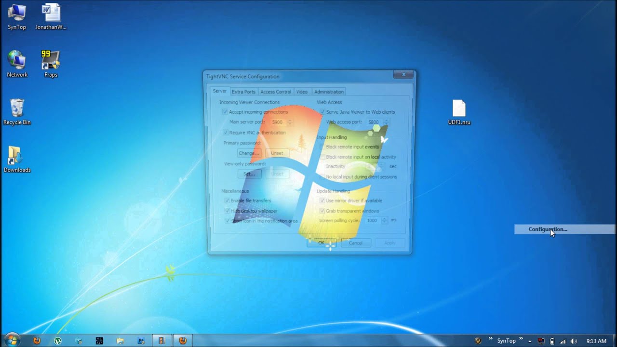617x347 pixels.
Task: Select the Fraps desktop shortcut
Action: click(51, 64)
